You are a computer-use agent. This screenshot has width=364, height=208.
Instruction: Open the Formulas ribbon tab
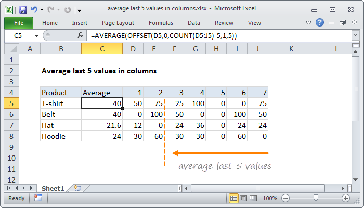[161, 23]
